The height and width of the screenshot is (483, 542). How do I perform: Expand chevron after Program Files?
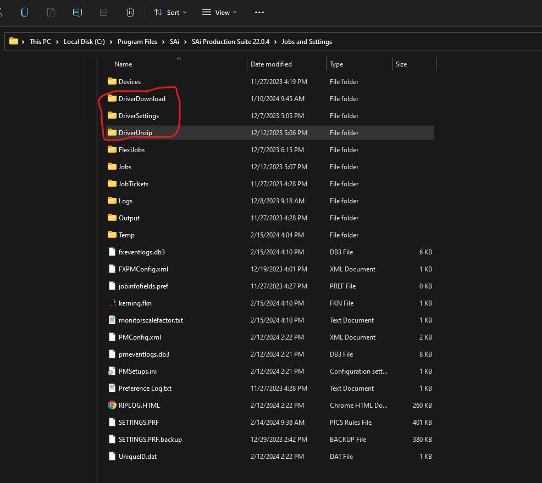pyautogui.click(x=163, y=42)
